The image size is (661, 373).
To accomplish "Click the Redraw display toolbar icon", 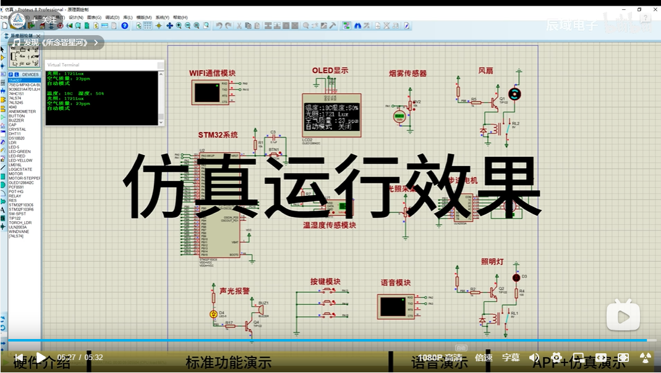I will coord(139,26).
